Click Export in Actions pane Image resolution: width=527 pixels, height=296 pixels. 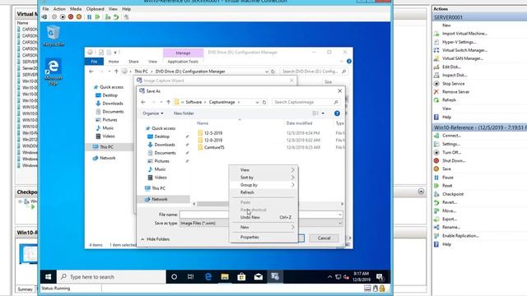pos(449,219)
